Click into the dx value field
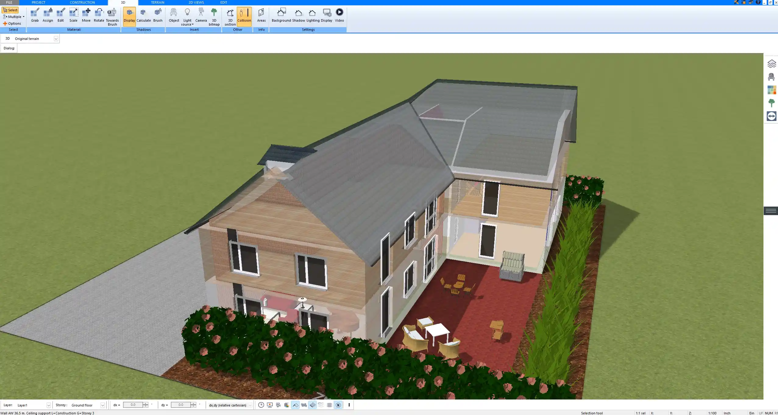Screen dimensions: 778x415 133,405
